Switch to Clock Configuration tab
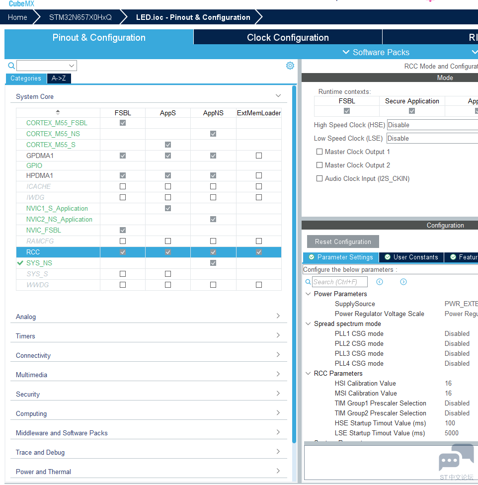Image resolution: width=478 pixels, height=485 pixels. pyautogui.click(x=288, y=37)
